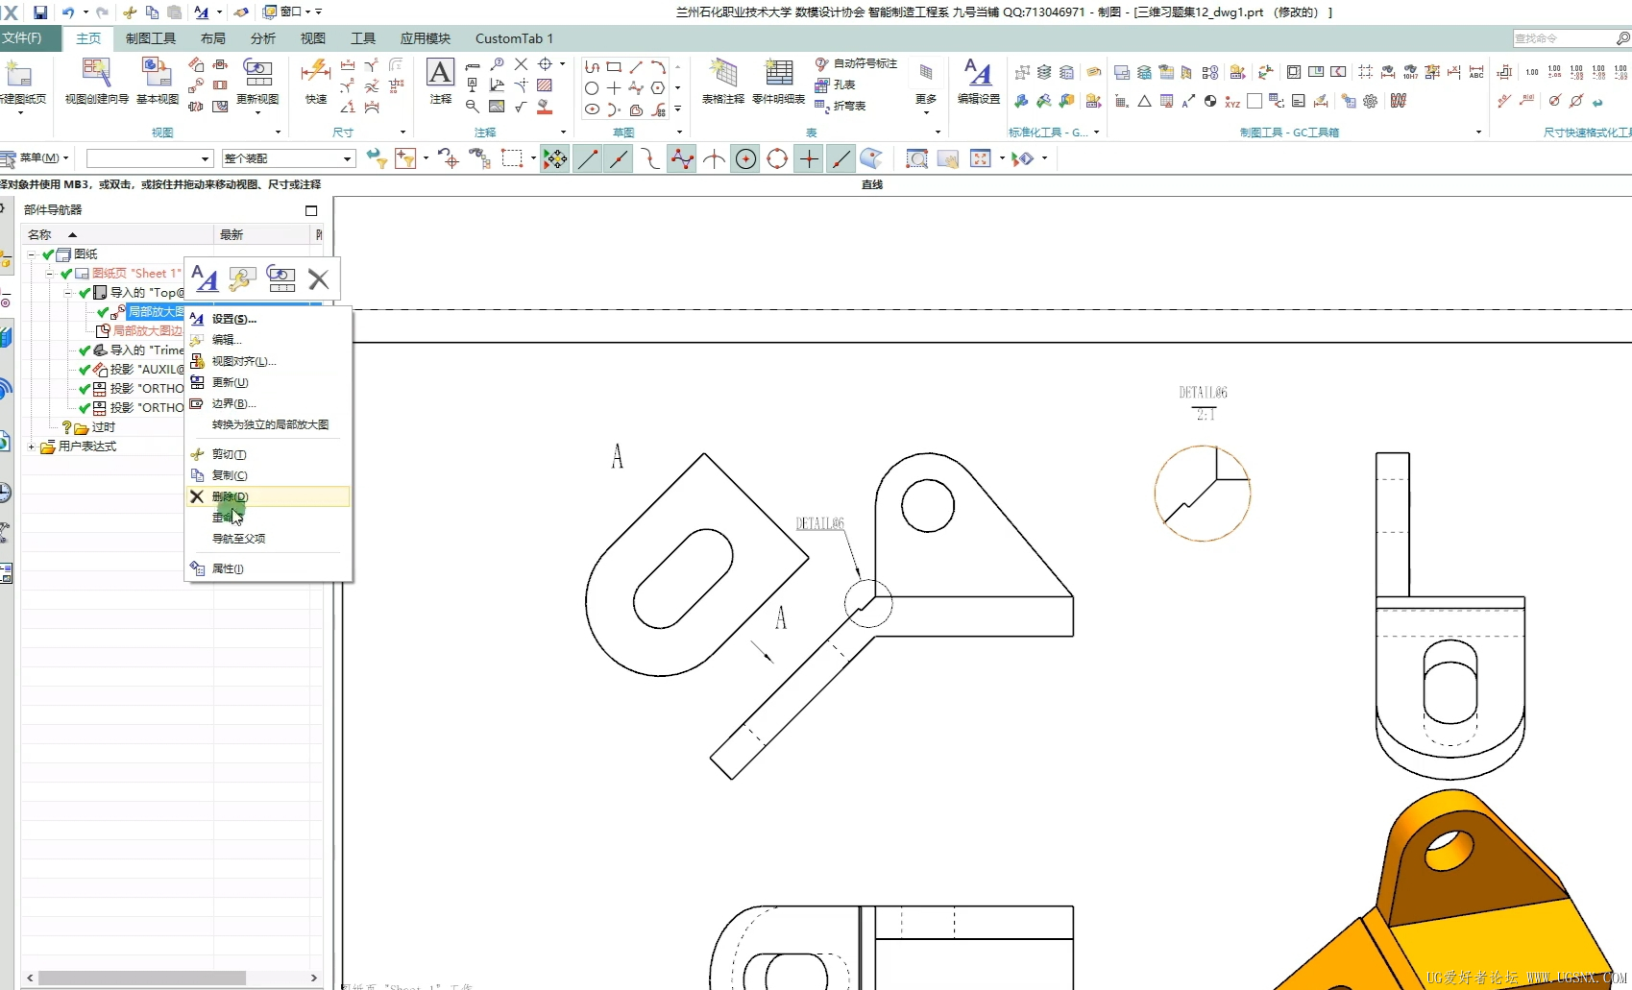The height and width of the screenshot is (990, 1632).
Task: Click the update icon in the shortcut toolbar
Action: [x=280, y=278]
